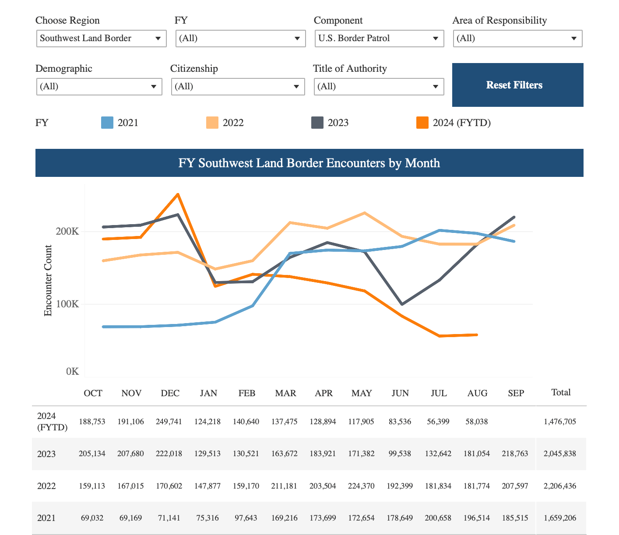
Task: Click the 147,877 cell for January 2022
Action: [x=208, y=486]
